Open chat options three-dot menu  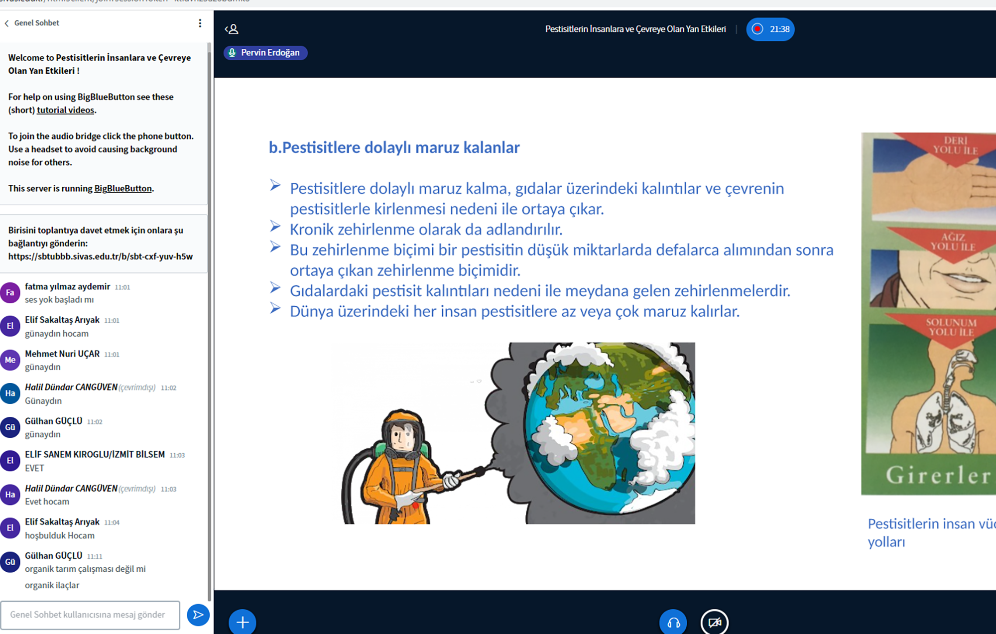(200, 23)
